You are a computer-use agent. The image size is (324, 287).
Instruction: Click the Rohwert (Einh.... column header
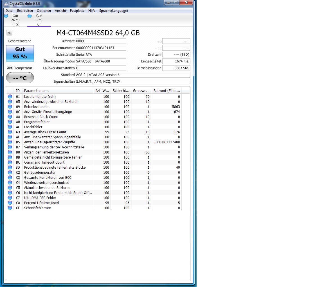[166, 91]
